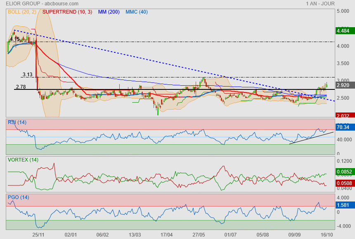Click the 3.13 resistance level label
The width and height of the screenshot is (355, 239).
[28, 75]
